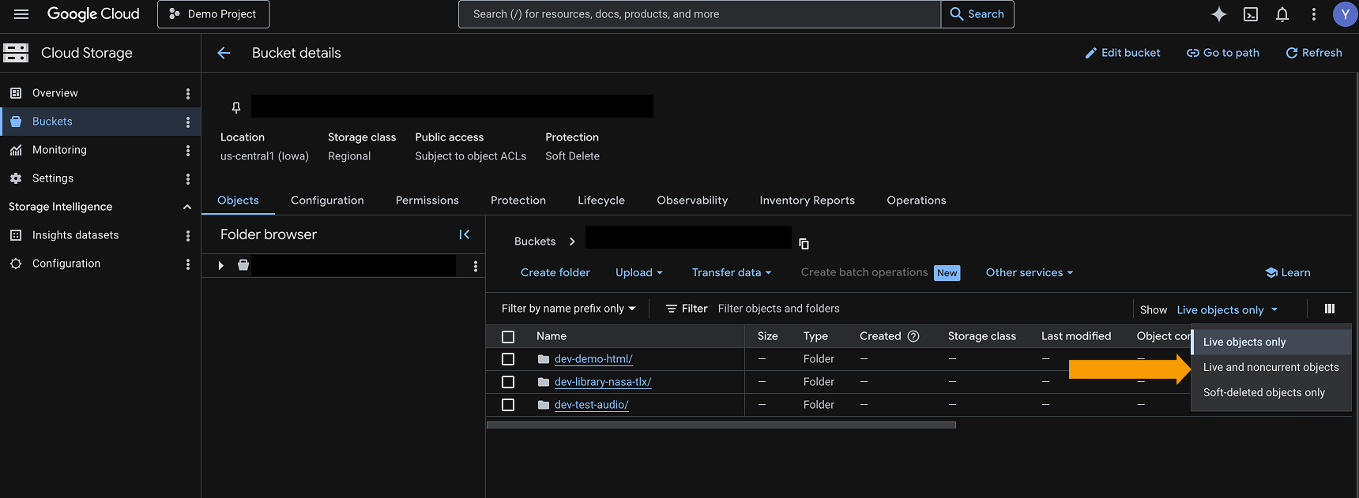Click the Search button in the top bar

pos(977,14)
